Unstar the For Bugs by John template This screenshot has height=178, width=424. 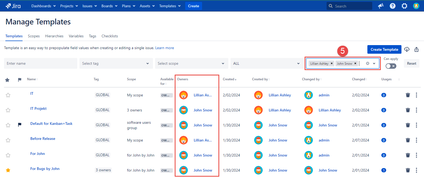[x=8, y=170]
